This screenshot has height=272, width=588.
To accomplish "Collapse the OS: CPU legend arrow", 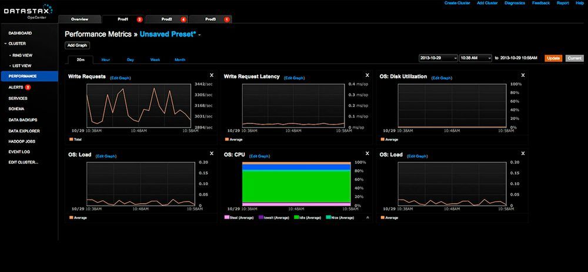I will click(x=367, y=217).
